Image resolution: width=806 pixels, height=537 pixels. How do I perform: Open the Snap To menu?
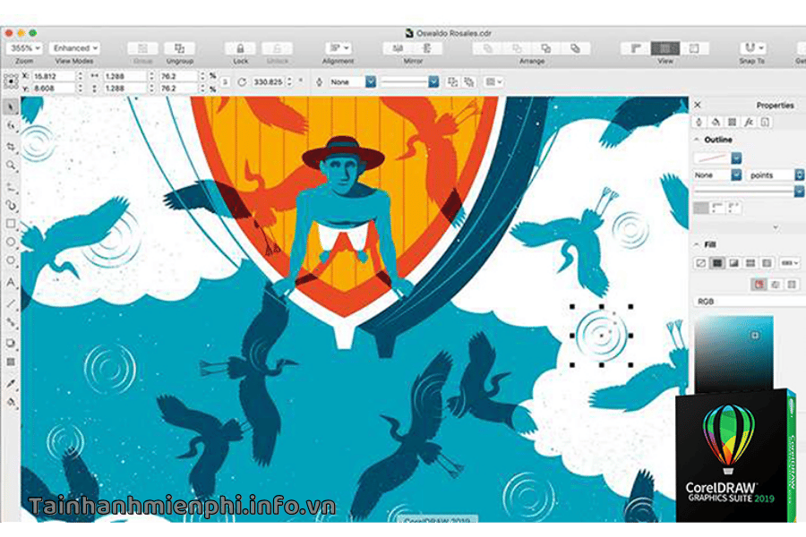(x=751, y=48)
